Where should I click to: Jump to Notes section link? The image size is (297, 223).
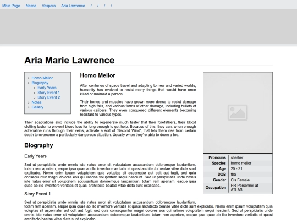click(x=36, y=102)
